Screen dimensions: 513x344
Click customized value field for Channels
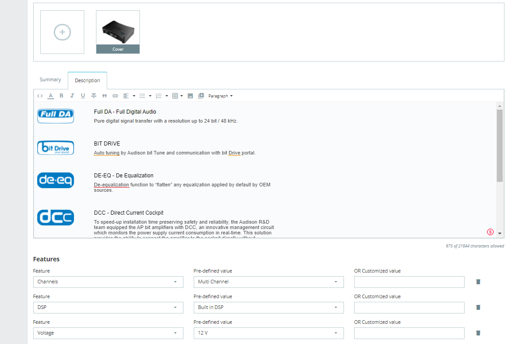pos(409,282)
